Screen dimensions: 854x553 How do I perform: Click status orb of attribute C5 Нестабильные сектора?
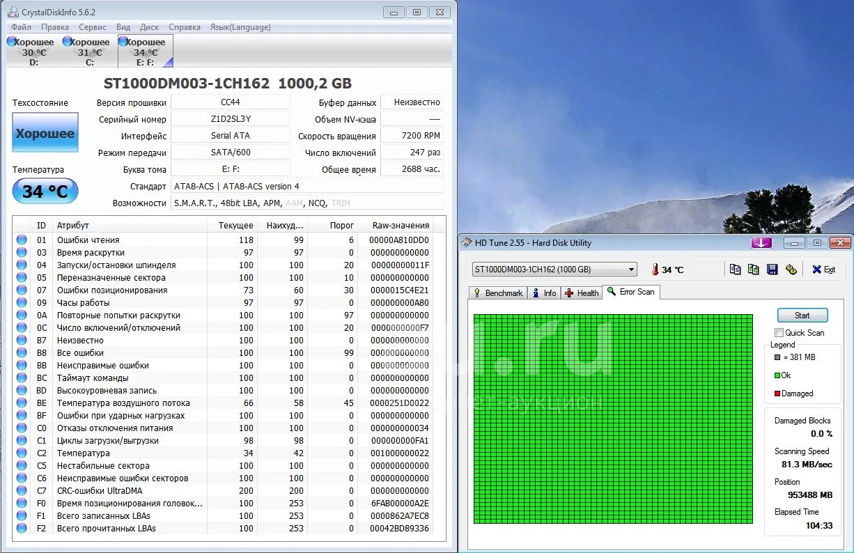click(x=22, y=466)
